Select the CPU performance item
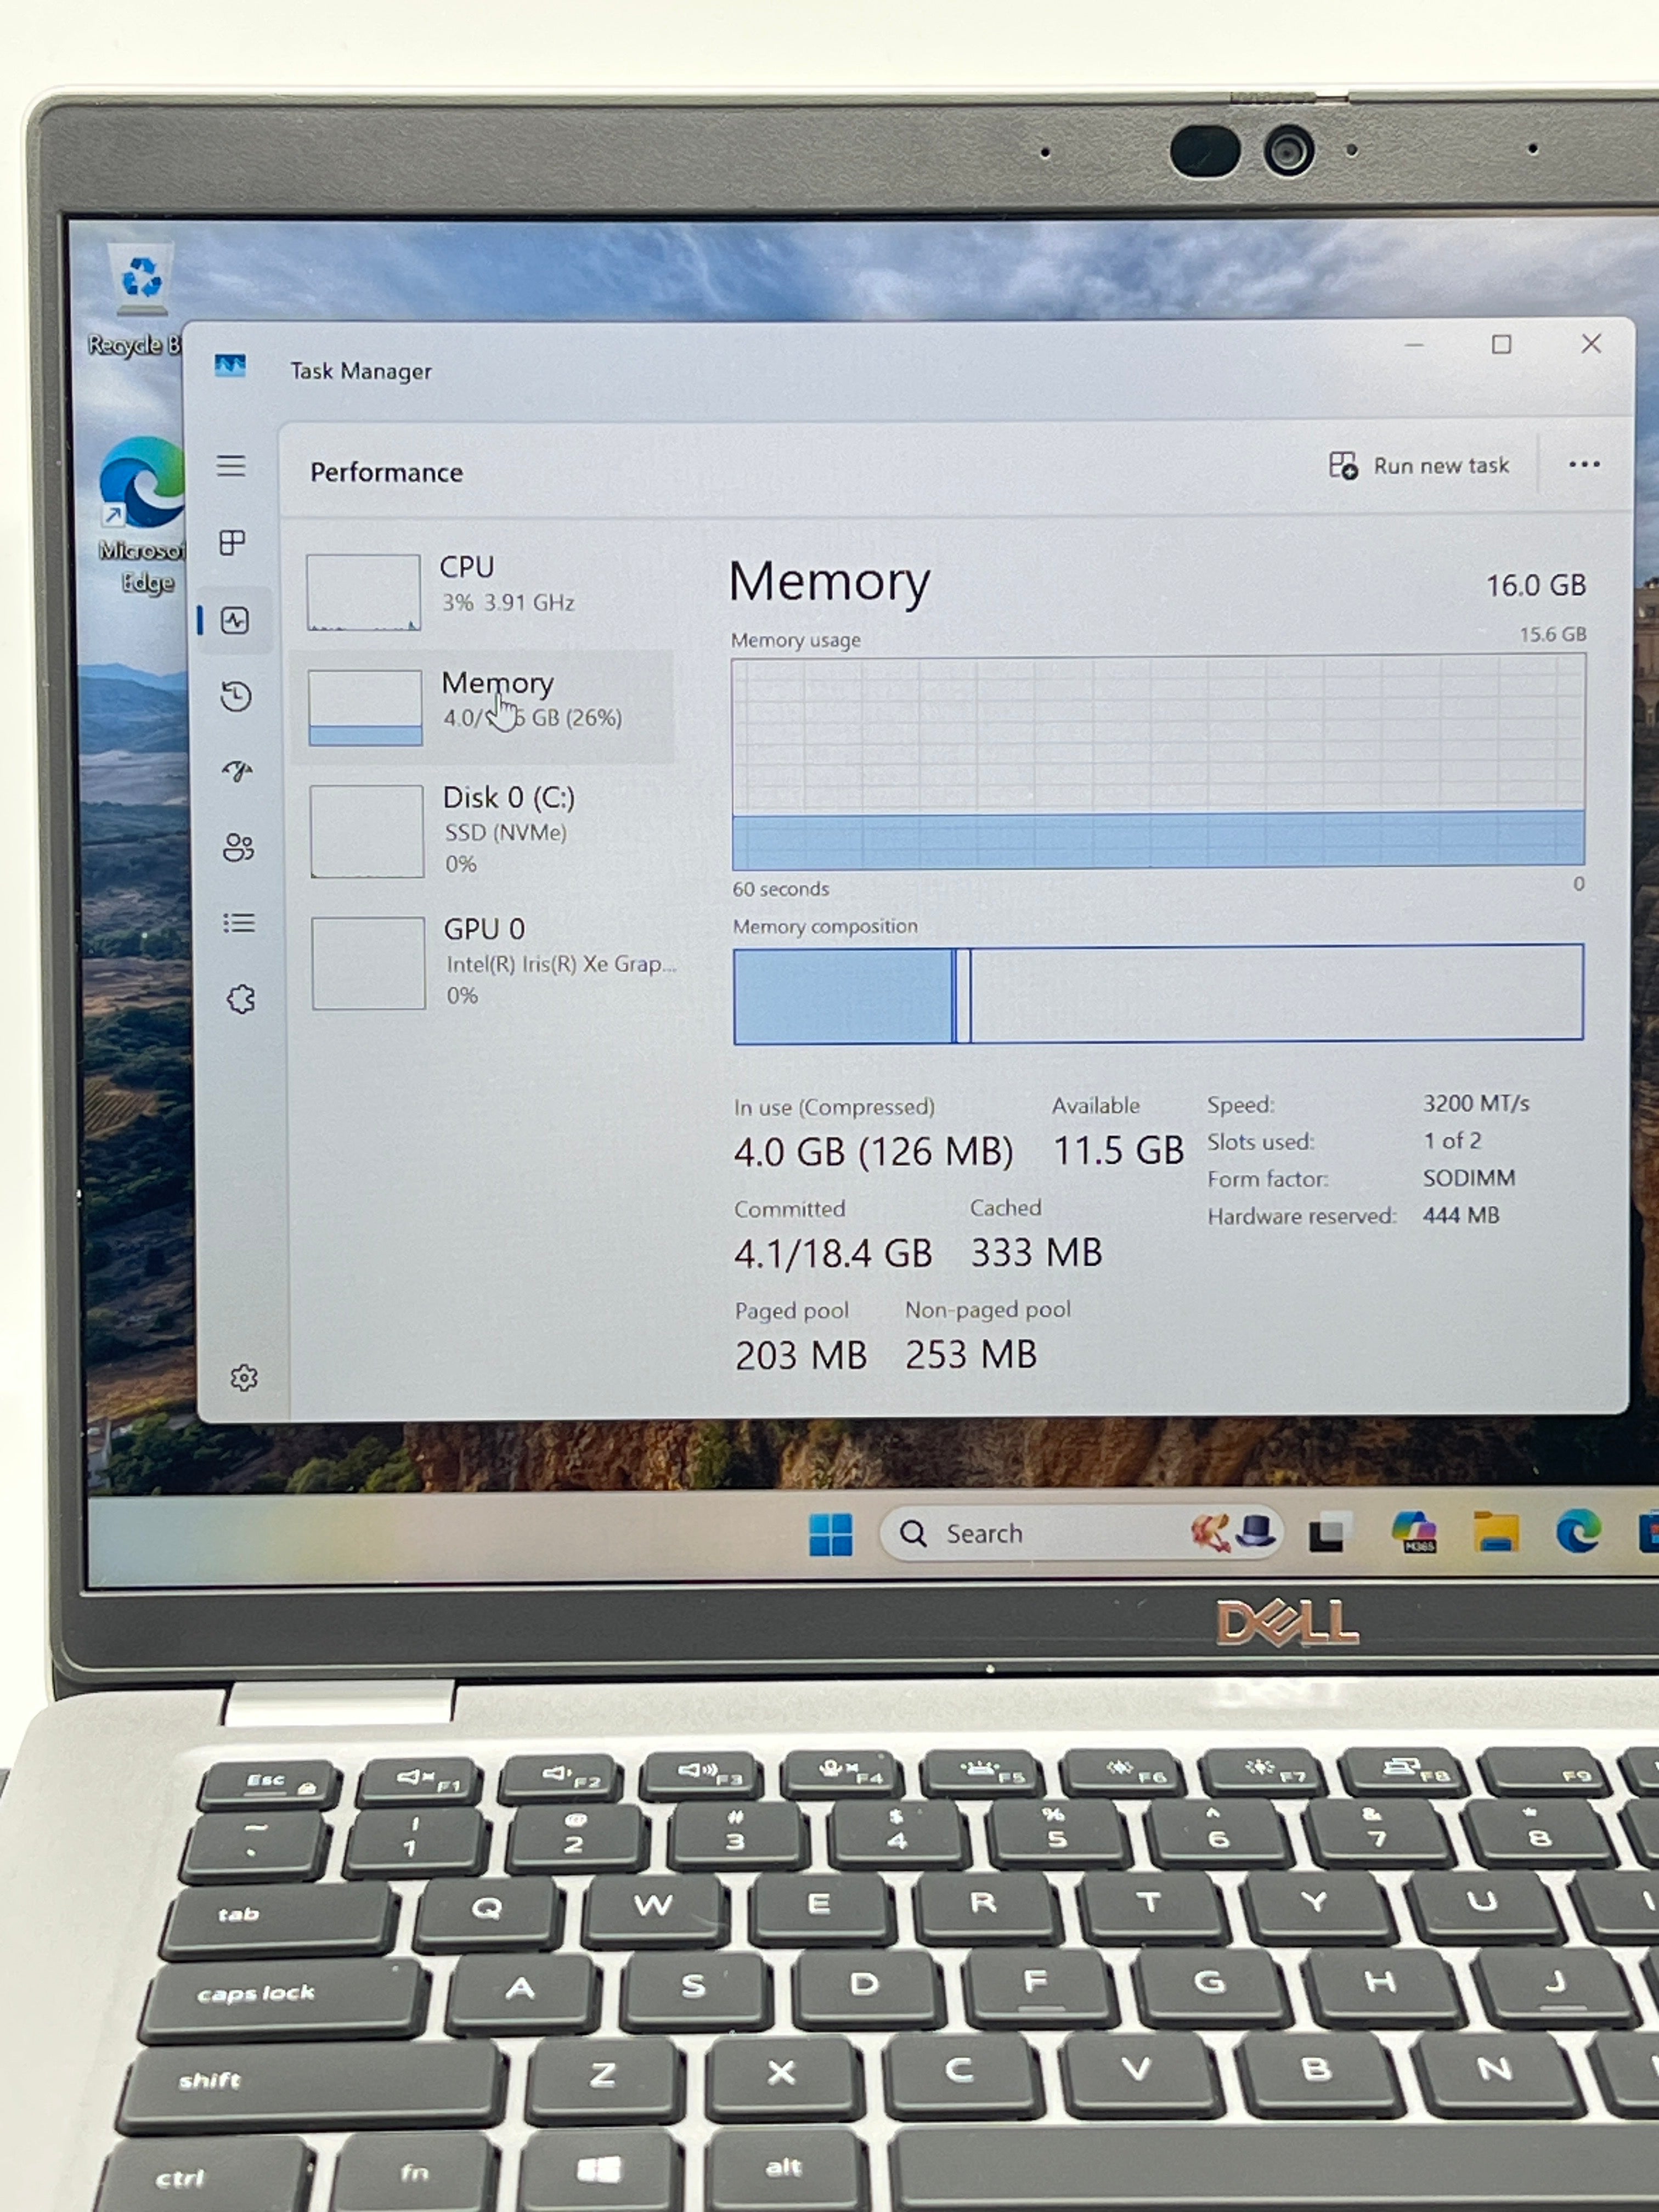1659x2212 pixels. [x=482, y=592]
